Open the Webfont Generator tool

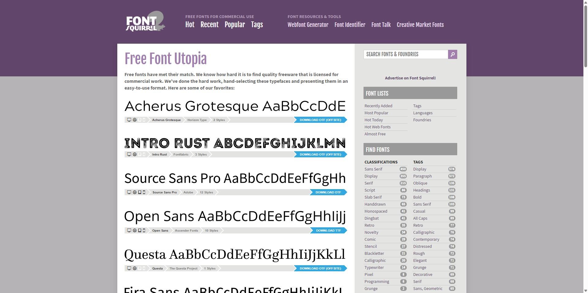308,25
